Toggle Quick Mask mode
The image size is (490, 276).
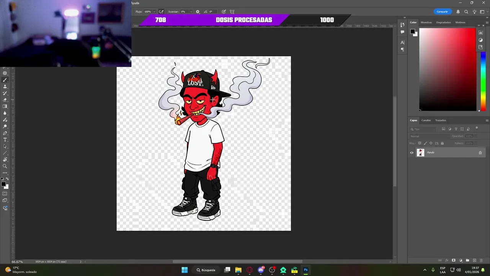(5, 194)
